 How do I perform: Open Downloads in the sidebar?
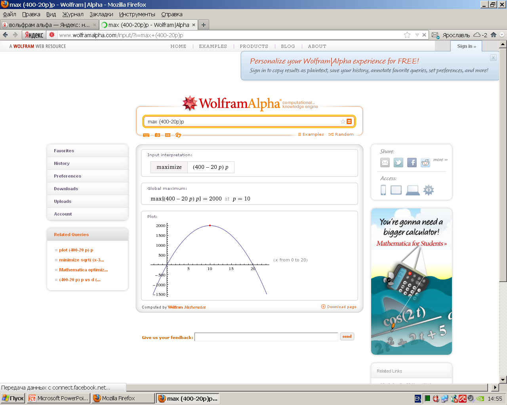tap(88, 189)
